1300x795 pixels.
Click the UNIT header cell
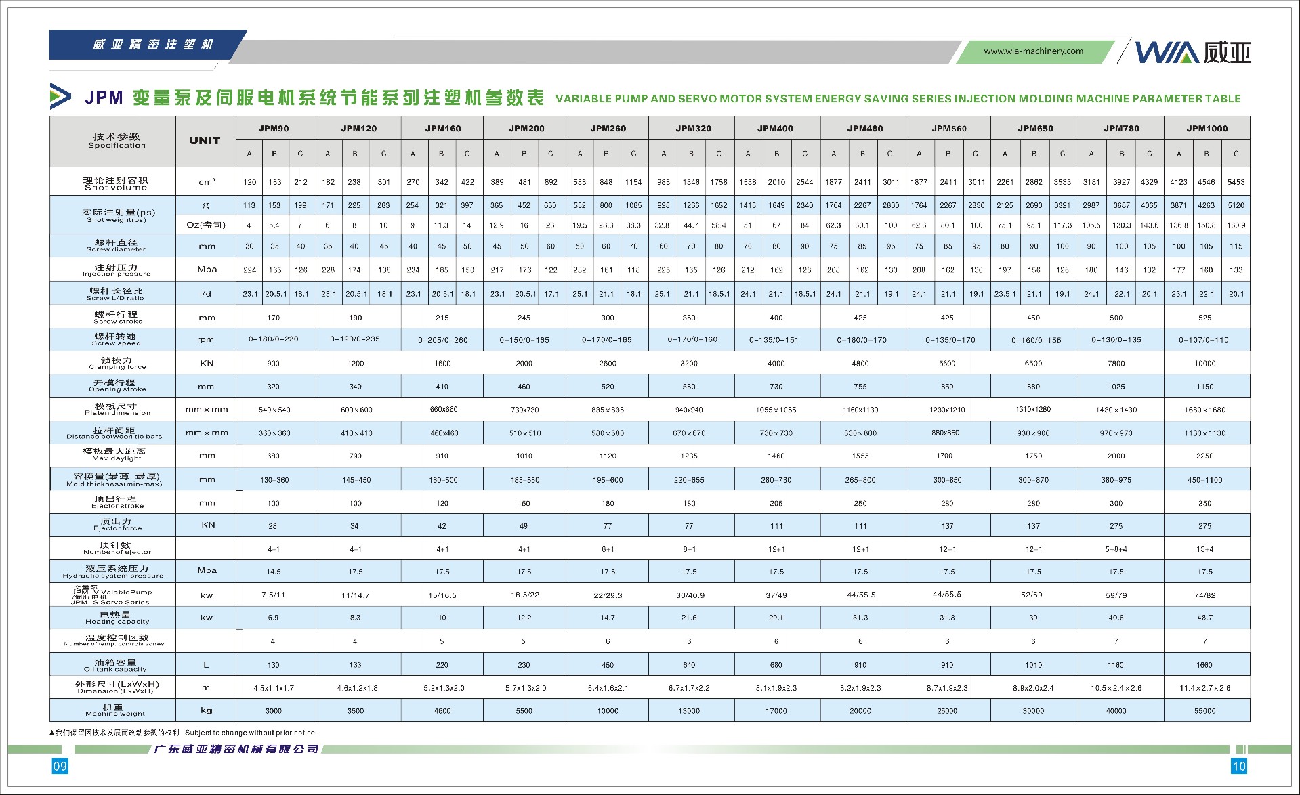click(x=205, y=141)
